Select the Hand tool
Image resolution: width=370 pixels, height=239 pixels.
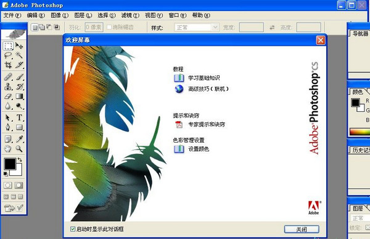[x=8, y=149]
